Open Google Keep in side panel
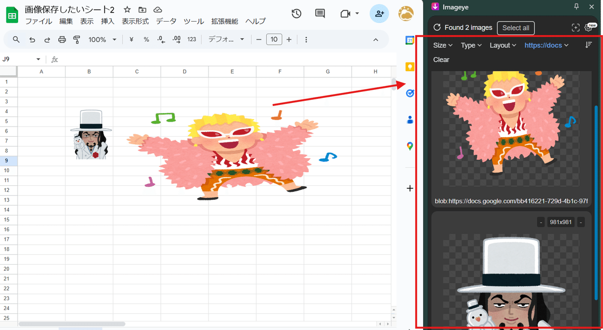Viewport: 603px width, 330px height. point(410,67)
